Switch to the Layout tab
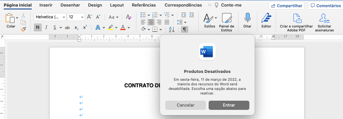343x119 pixels. pyautogui.click(x=117, y=5)
